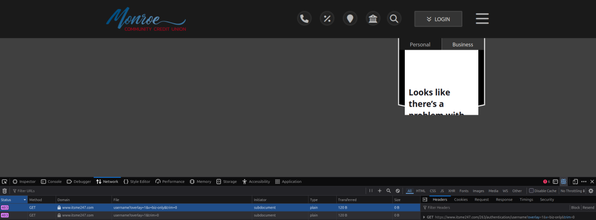Screen dimensions: 596x220
Task: Close the developer tools panel
Action: [591, 181]
